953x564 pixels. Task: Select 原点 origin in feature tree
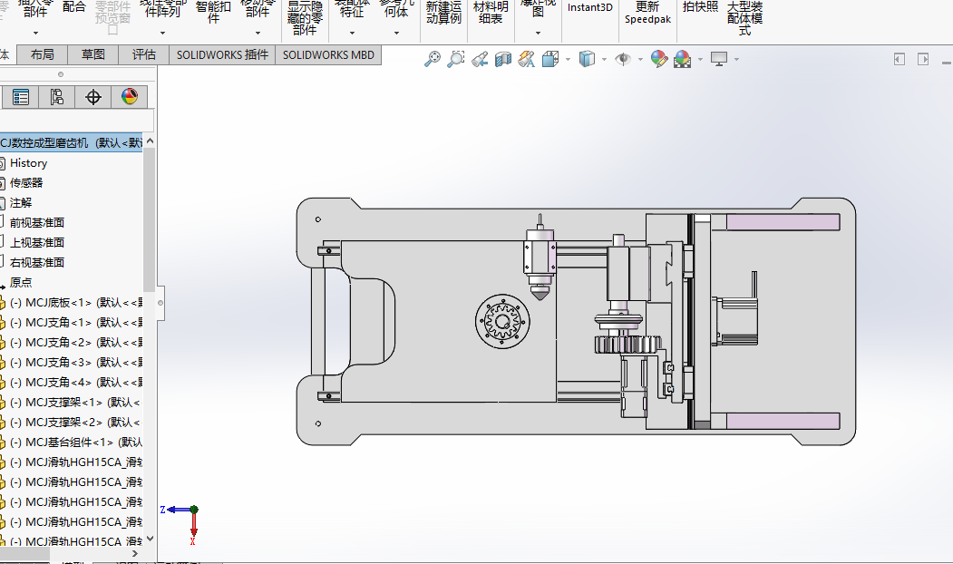coord(21,283)
